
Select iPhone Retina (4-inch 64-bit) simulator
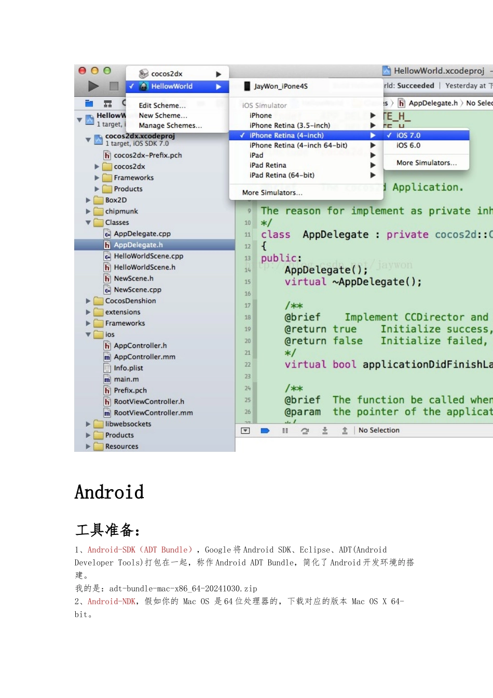click(x=306, y=145)
